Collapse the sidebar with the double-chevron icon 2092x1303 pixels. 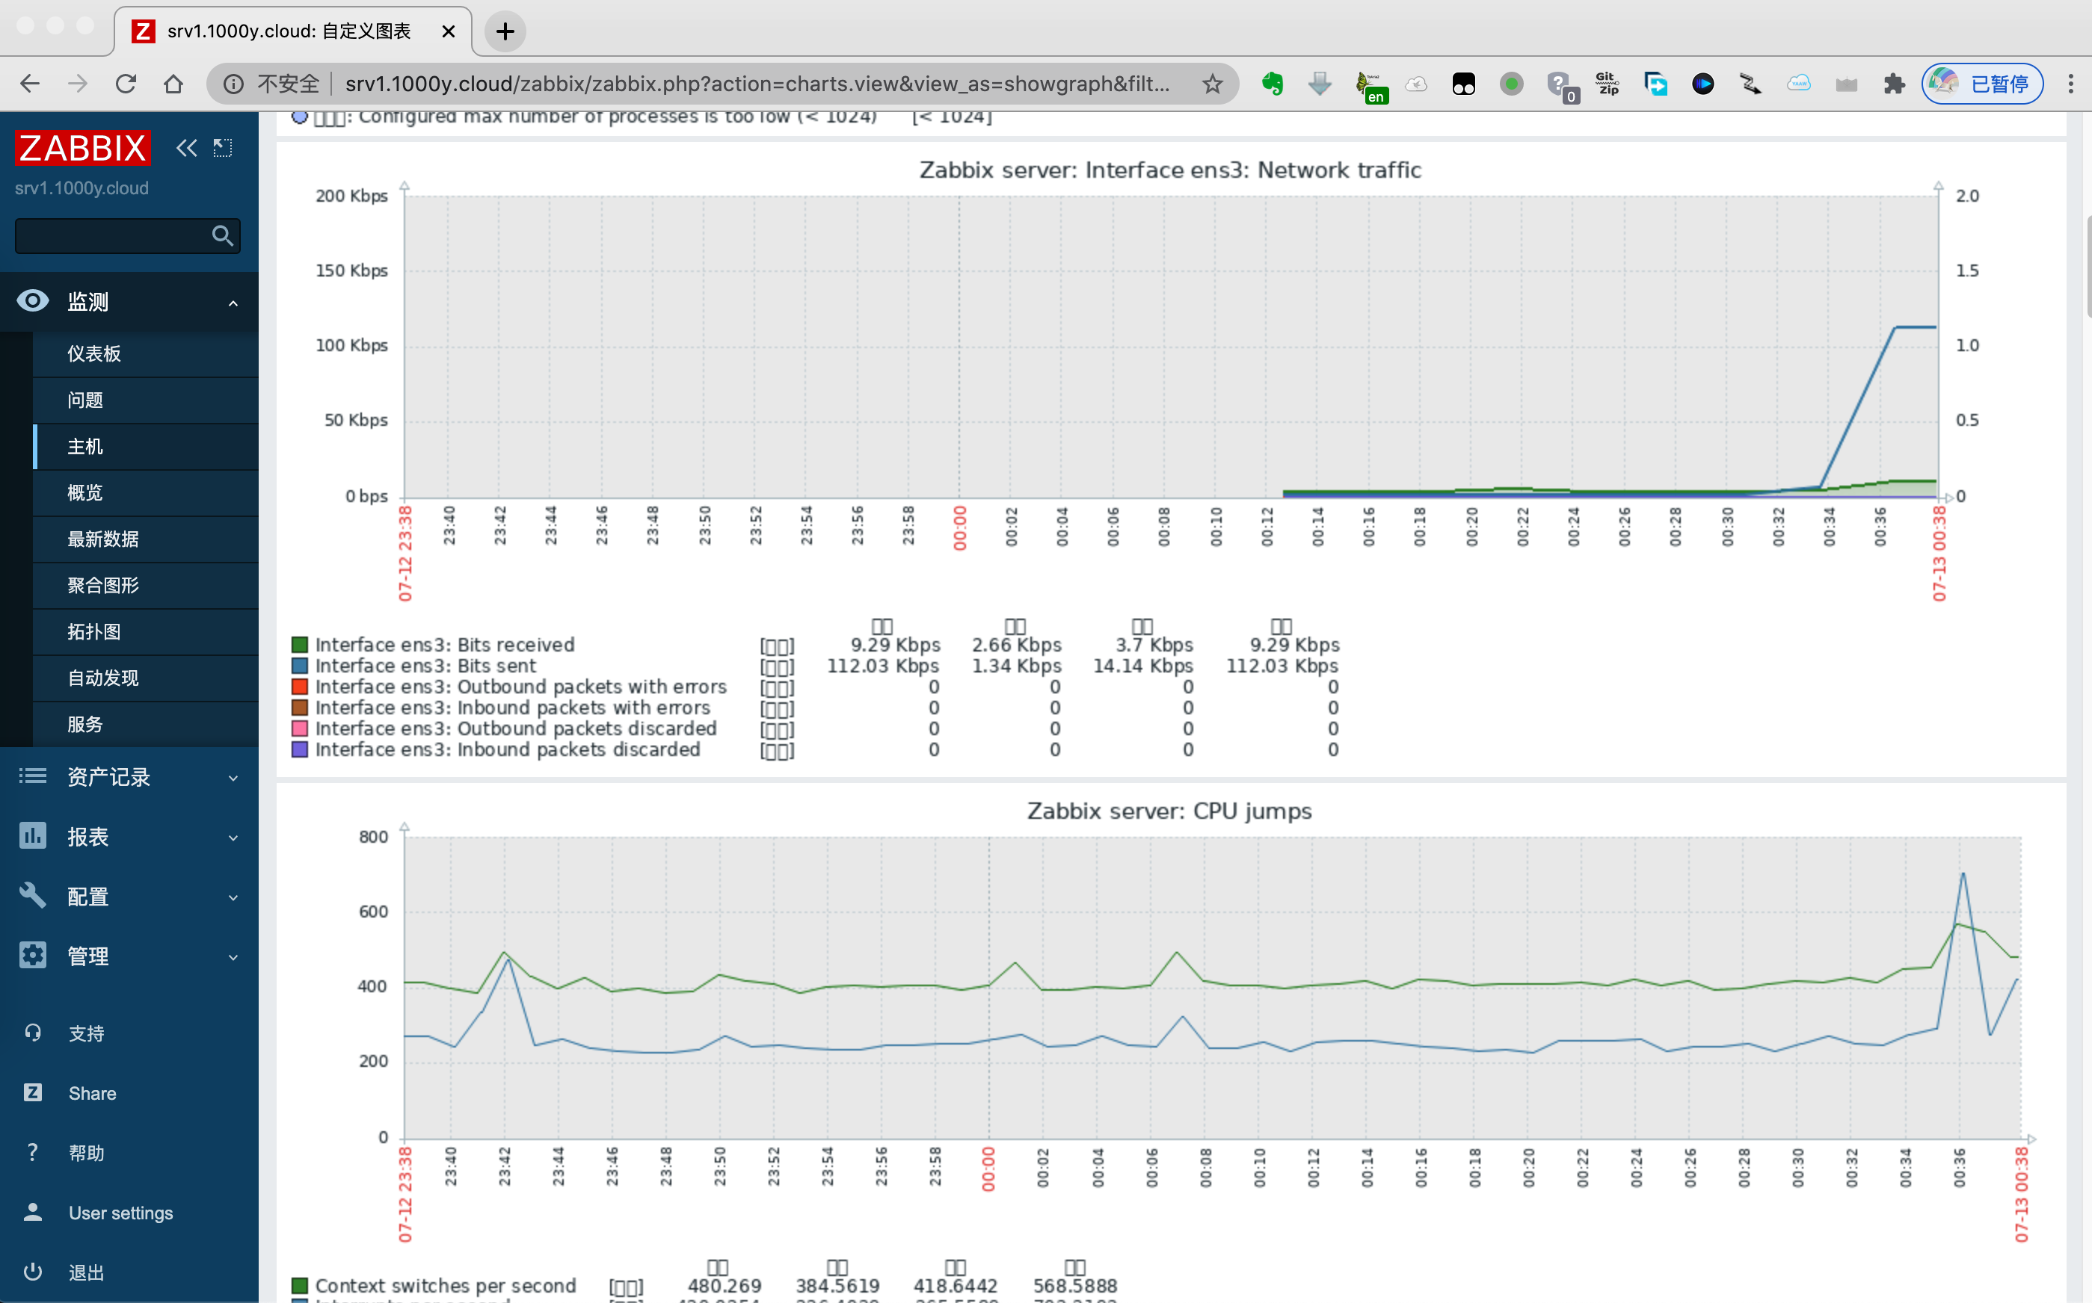point(186,147)
